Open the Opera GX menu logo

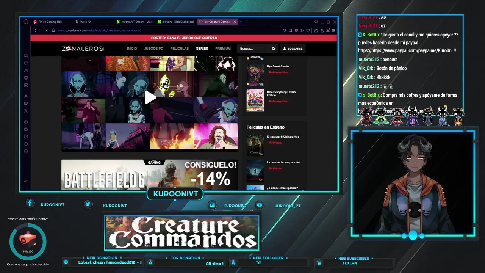coord(26,22)
